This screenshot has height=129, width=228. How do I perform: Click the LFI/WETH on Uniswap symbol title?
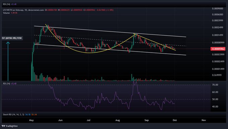[x=23, y=10]
